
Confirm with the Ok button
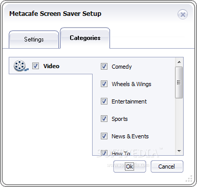click(129, 167)
